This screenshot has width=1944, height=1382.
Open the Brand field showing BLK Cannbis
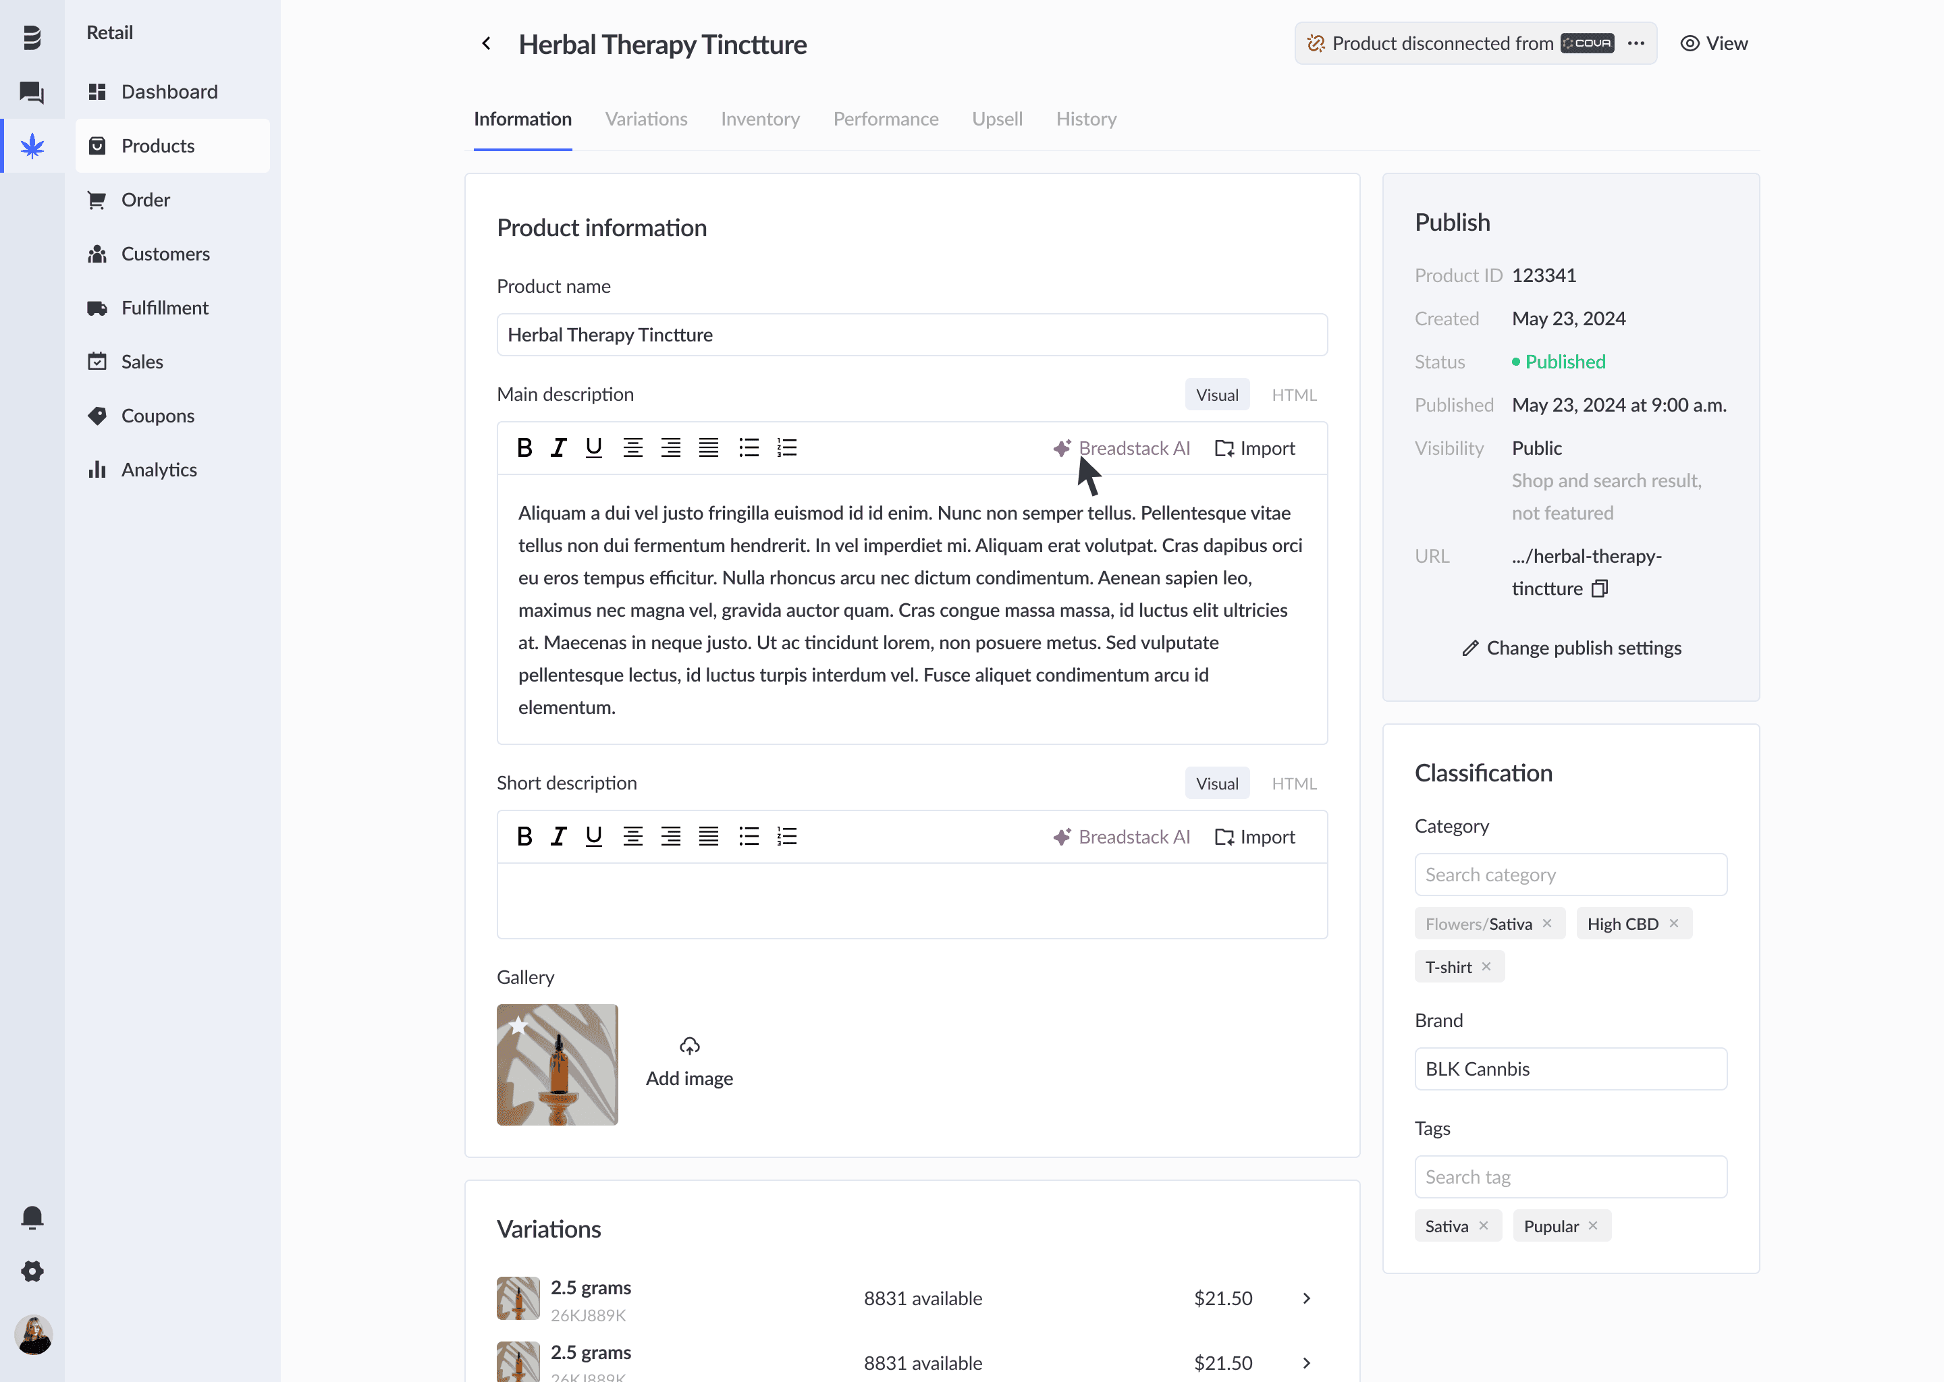[x=1569, y=1069]
